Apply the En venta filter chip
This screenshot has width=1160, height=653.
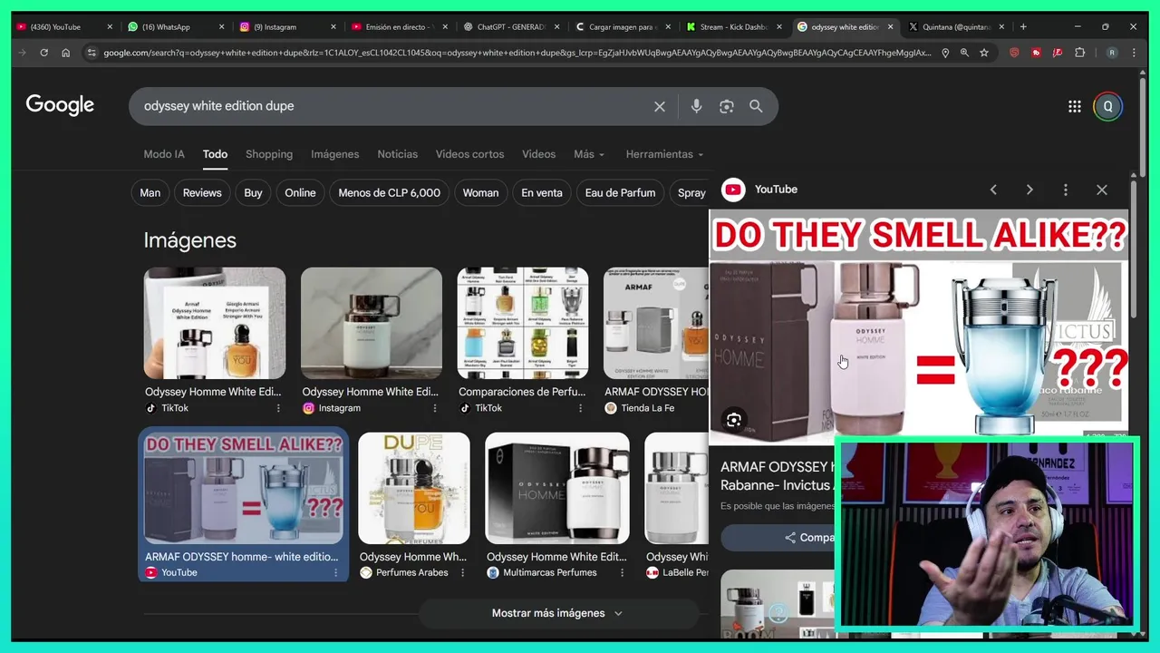click(542, 192)
